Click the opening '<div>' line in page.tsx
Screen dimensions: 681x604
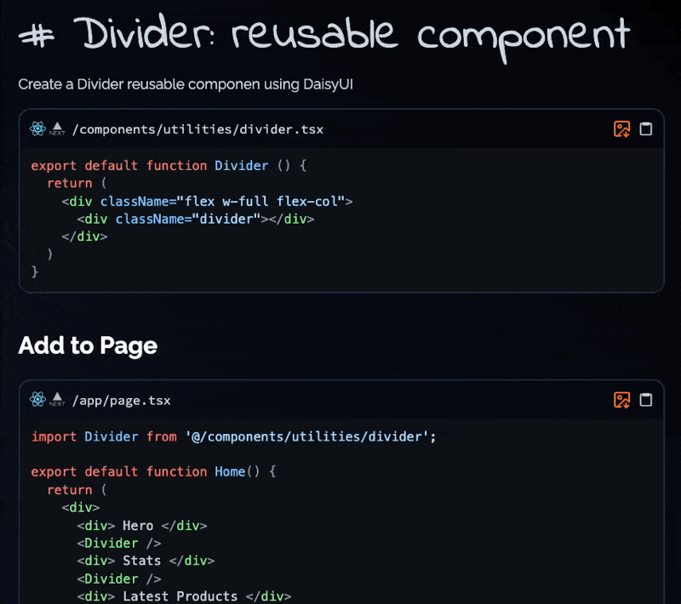click(x=81, y=508)
